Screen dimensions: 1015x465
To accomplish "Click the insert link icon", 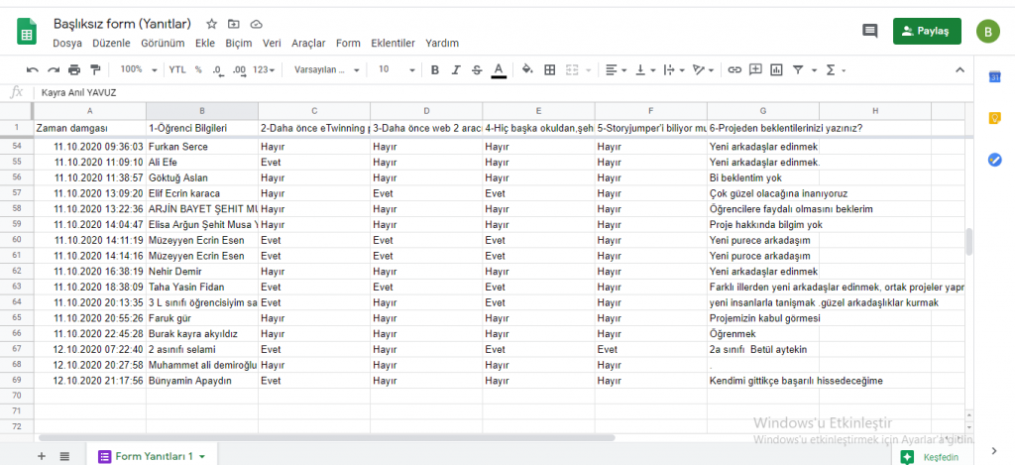I will pos(734,69).
